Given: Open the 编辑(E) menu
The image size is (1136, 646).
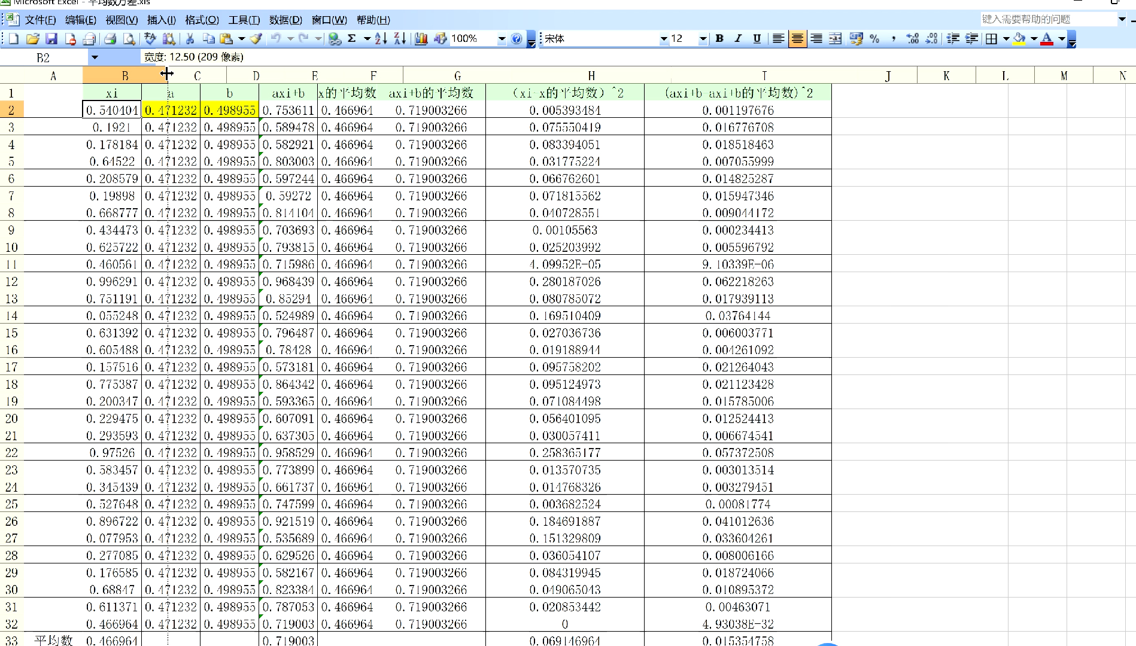Looking at the screenshot, I should point(81,20).
